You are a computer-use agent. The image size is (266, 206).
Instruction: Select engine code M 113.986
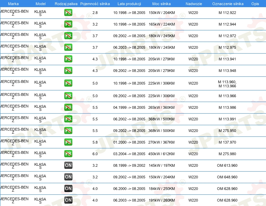click(x=227, y=107)
